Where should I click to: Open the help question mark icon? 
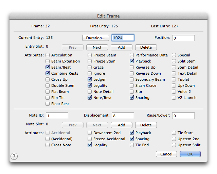14,156
